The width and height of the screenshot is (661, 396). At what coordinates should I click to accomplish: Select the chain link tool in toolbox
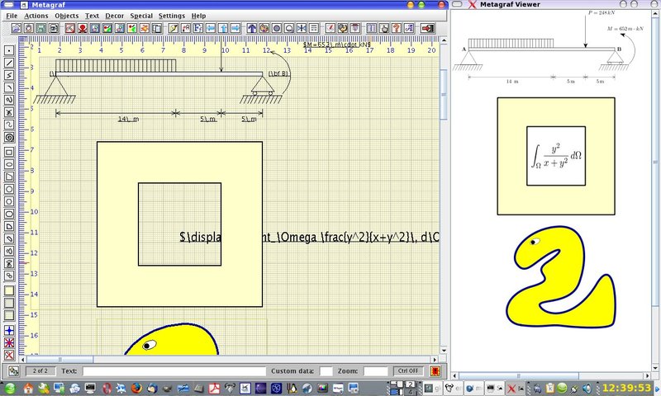[x=9, y=276]
